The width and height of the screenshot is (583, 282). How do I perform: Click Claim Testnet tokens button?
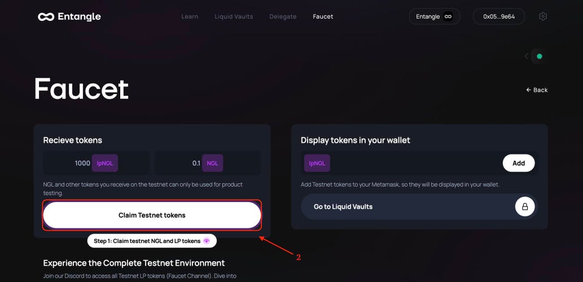pos(152,215)
